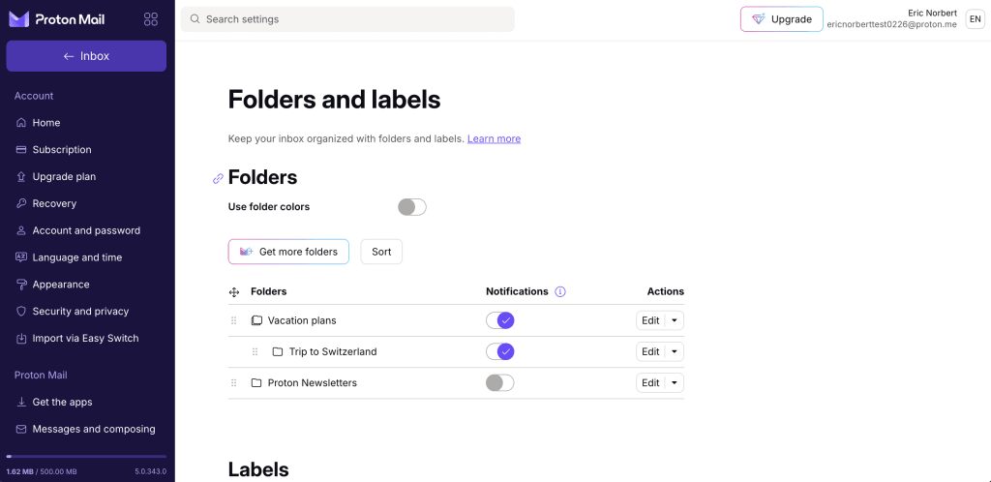Screen dimensions: 991x482
Task: Follow the Learn more link
Action: pyautogui.click(x=494, y=139)
